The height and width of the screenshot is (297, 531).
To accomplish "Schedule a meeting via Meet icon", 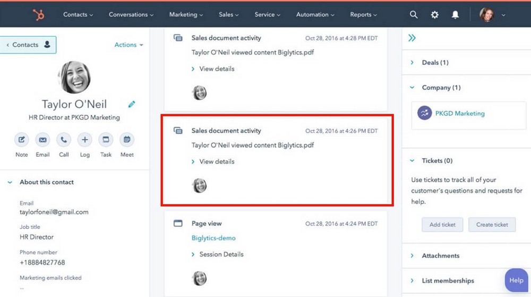I will click(x=127, y=140).
